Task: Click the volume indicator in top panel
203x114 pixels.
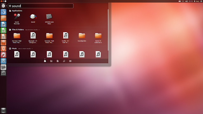Action: point(186,1)
